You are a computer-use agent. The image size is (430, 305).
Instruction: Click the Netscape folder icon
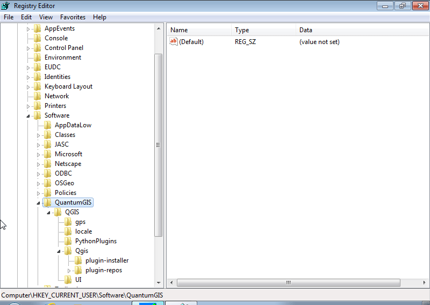click(x=47, y=164)
